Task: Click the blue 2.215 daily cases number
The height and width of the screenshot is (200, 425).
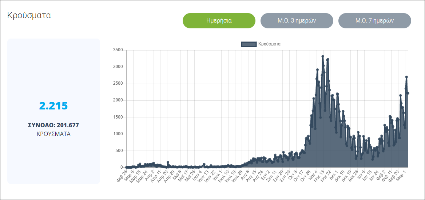Action: pos(53,106)
